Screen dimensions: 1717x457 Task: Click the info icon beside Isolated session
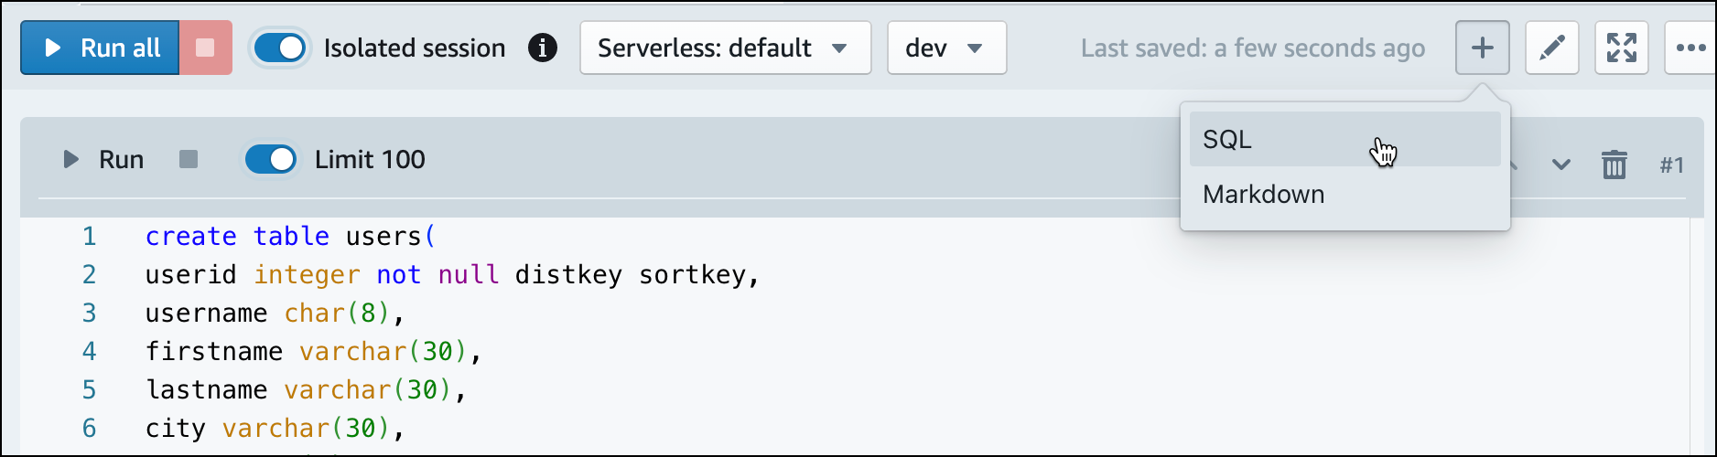tap(543, 48)
